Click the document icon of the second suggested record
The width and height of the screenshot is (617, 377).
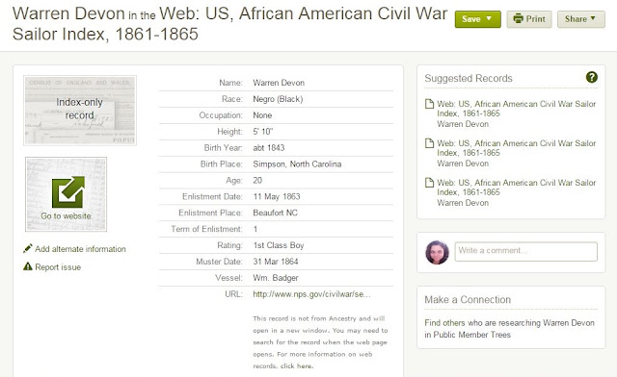point(429,143)
